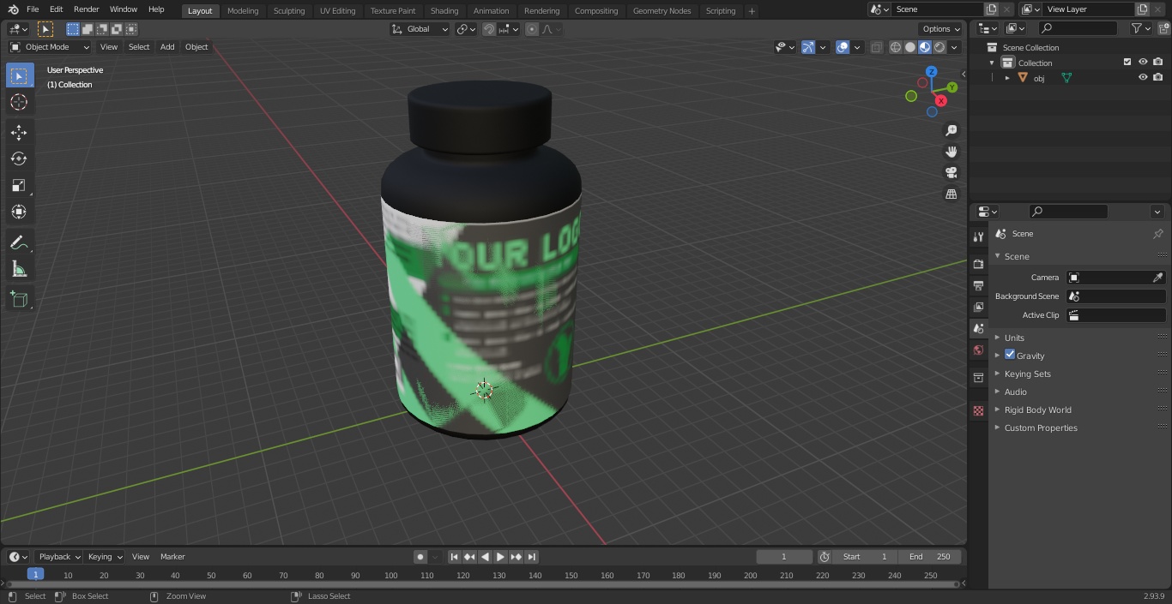The width and height of the screenshot is (1172, 604).
Task: Select the Move tool
Action: click(x=19, y=132)
